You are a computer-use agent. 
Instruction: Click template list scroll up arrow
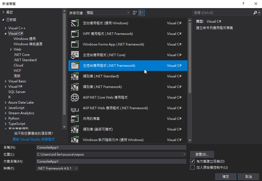tap(190, 20)
